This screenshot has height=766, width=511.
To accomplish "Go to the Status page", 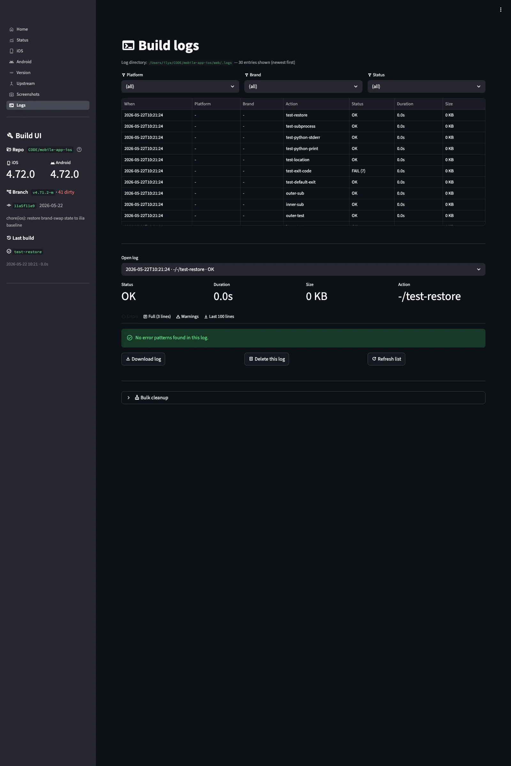I will pyautogui.click(x=48, y=40).
